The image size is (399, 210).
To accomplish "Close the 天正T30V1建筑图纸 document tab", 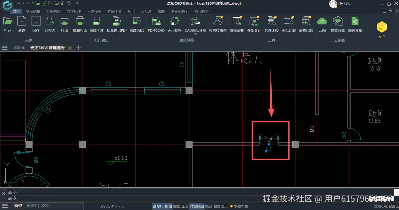I will [70, 48].
